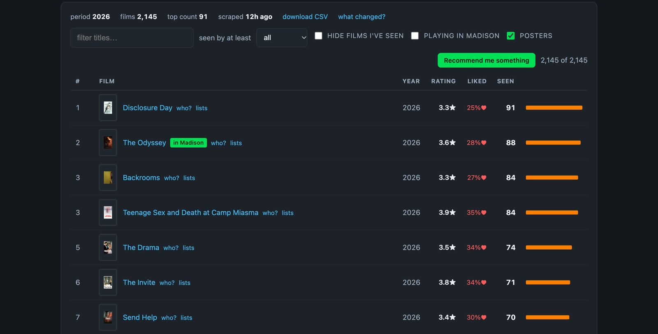The width and height of the screenshot is (658, 334).
Task: Open Disclosure Day poster thumbnail
Action: (x=108, y=108)
